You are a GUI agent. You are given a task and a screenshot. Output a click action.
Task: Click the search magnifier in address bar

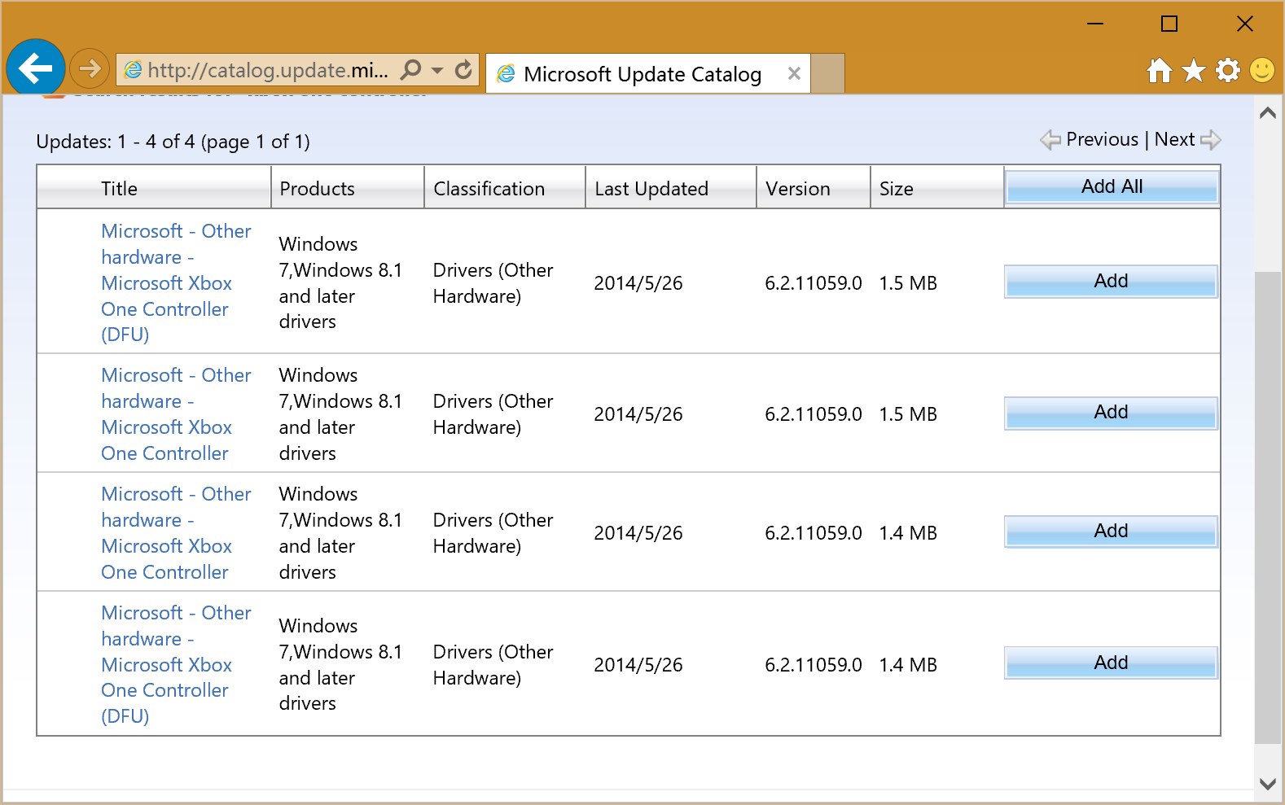[412, 70]
